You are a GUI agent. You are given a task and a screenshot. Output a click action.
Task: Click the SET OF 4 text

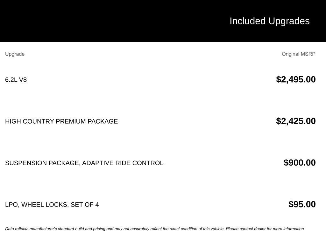[85, 205]
